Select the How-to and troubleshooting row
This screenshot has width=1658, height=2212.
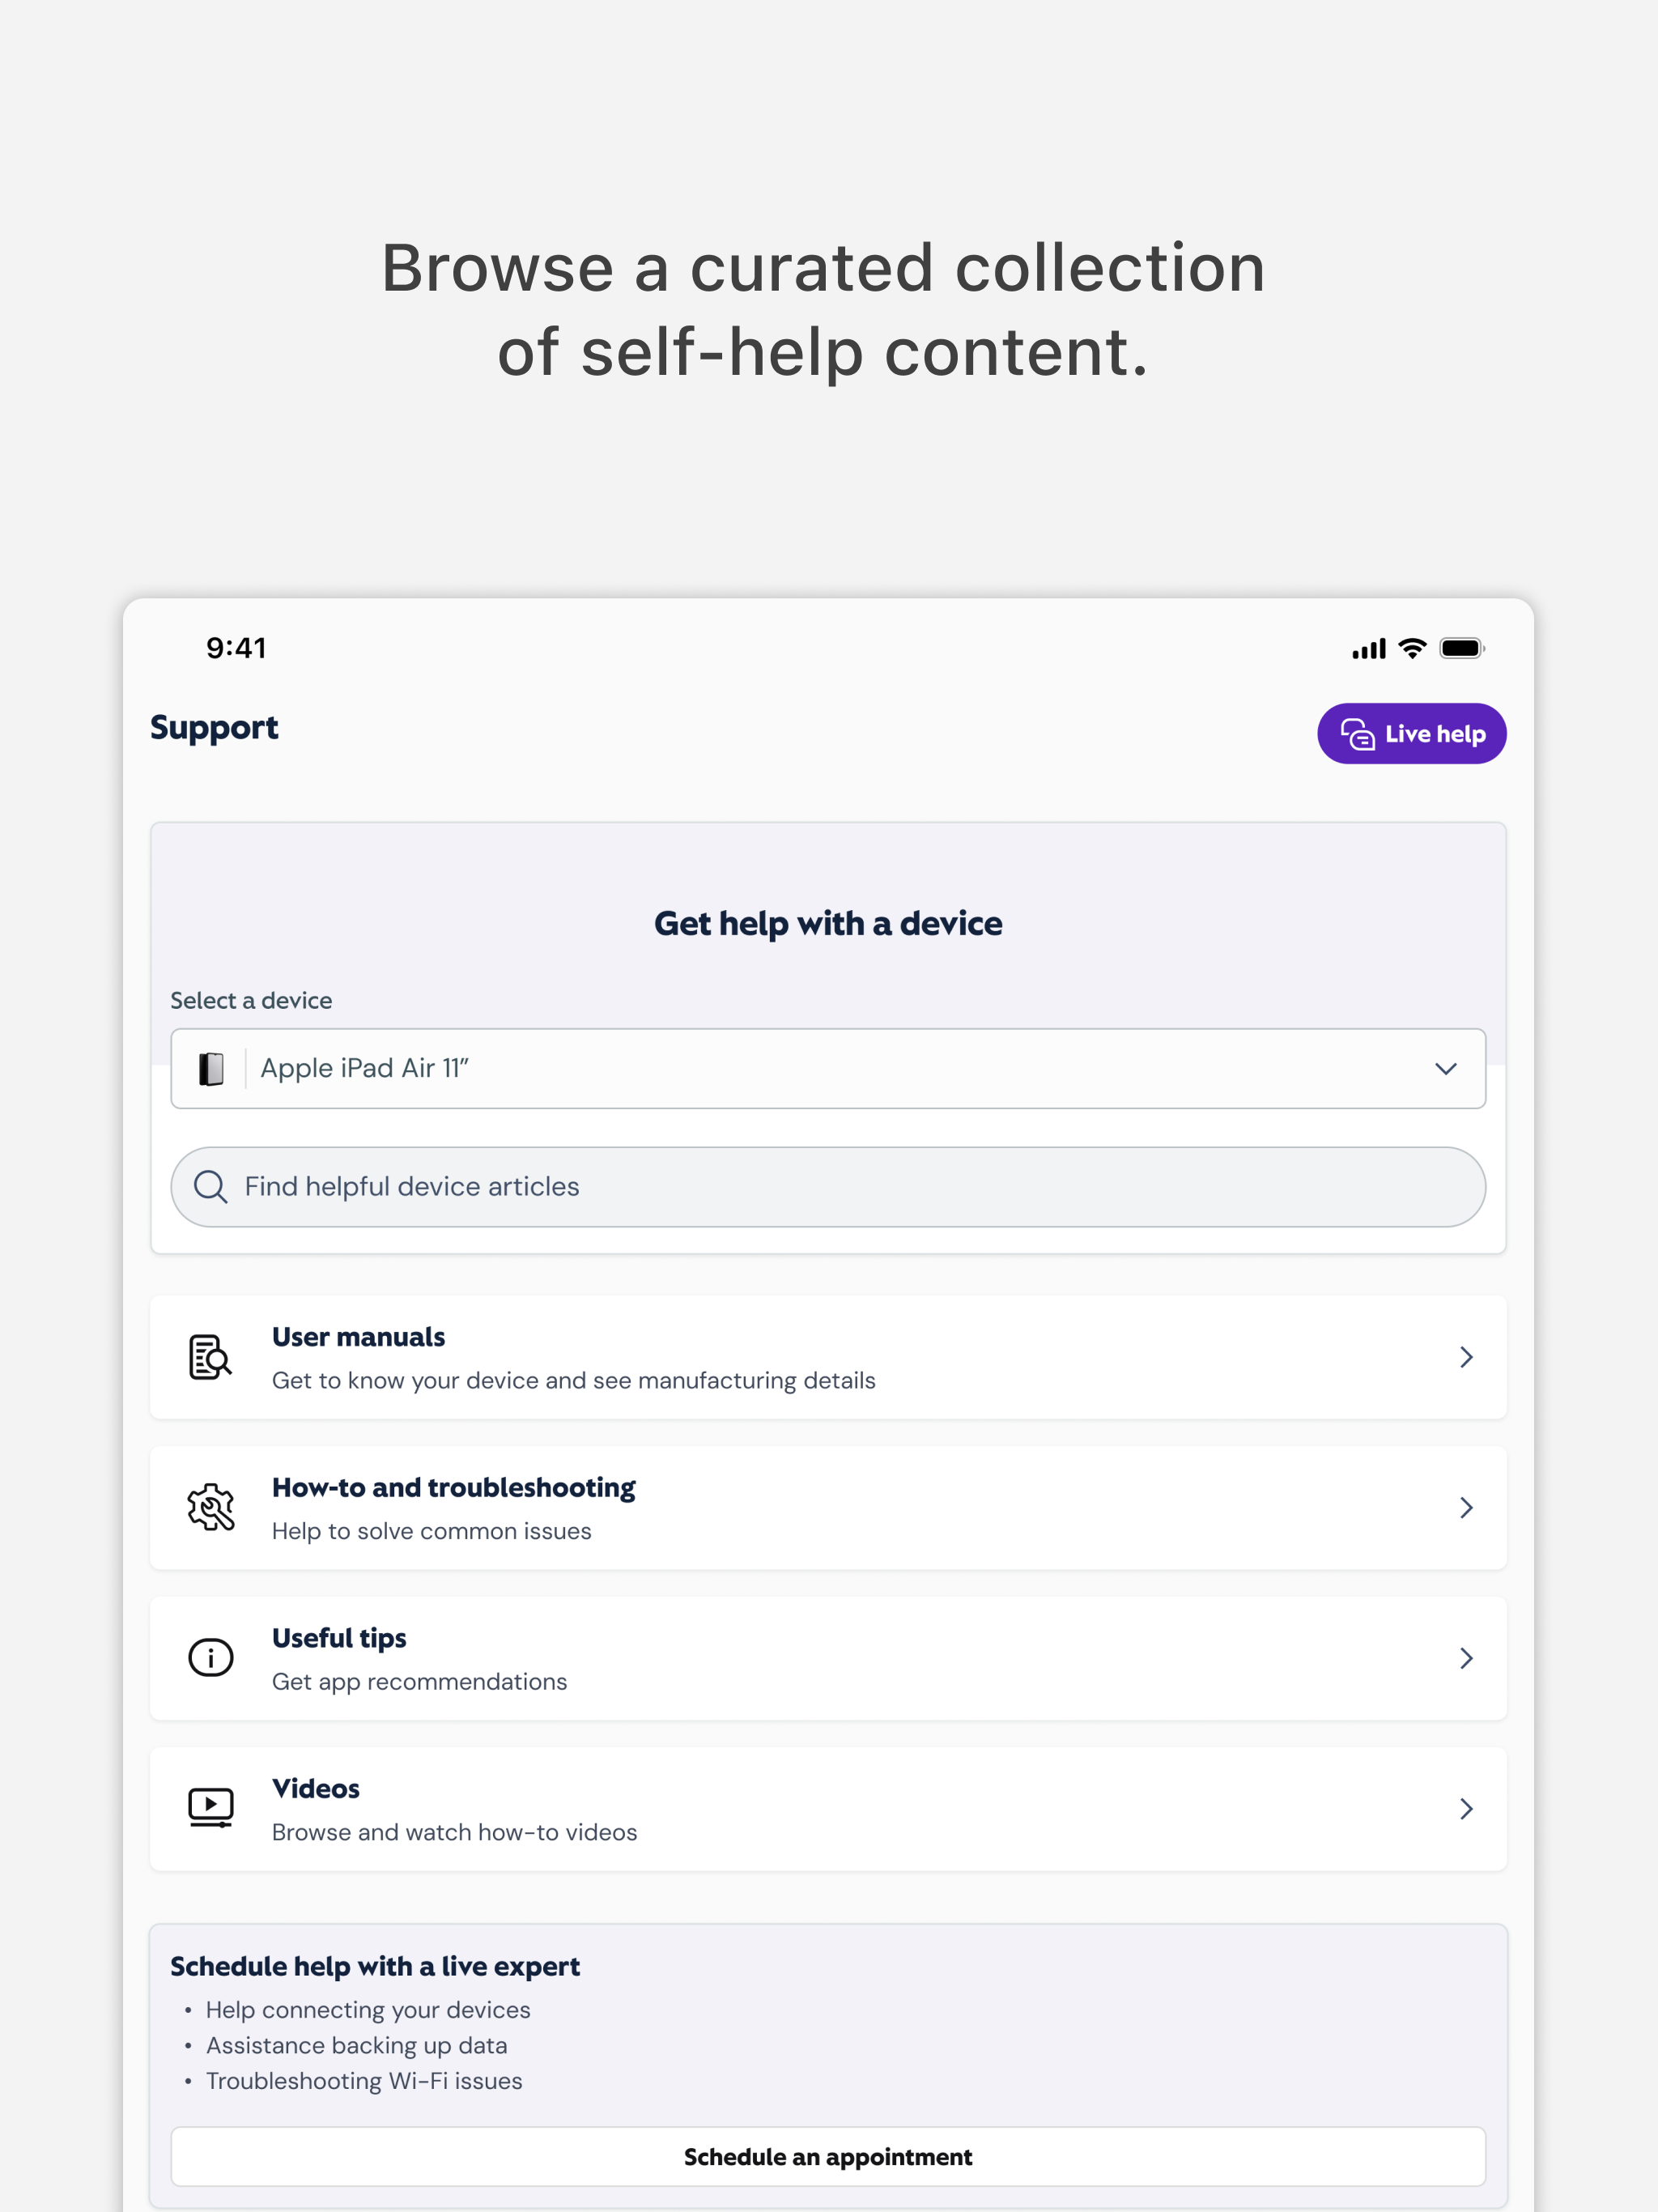point(828,1508)
